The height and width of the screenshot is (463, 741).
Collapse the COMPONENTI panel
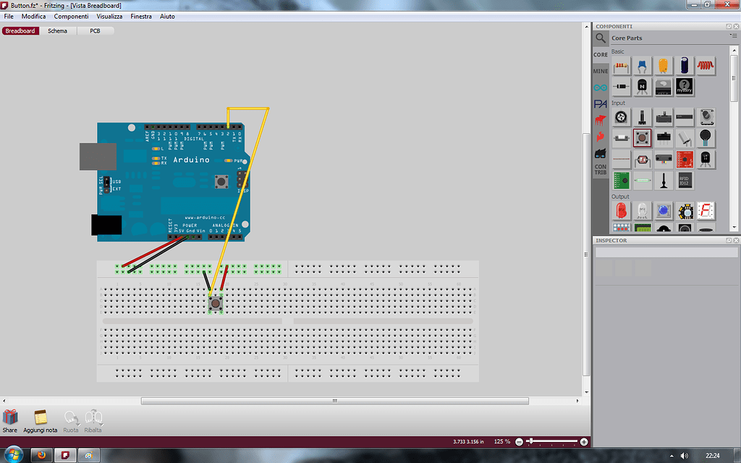coord(728,26)
